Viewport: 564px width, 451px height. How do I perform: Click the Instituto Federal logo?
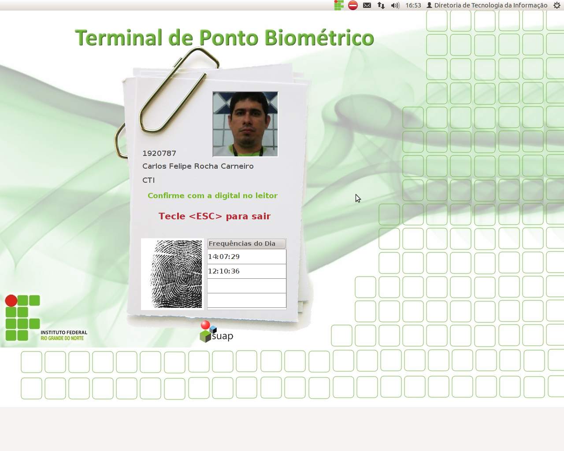(x=45, y=318)
